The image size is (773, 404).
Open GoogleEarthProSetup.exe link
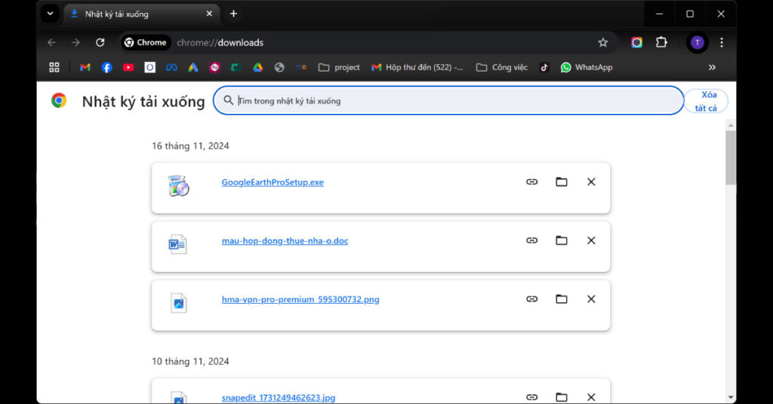click(273, 182)
